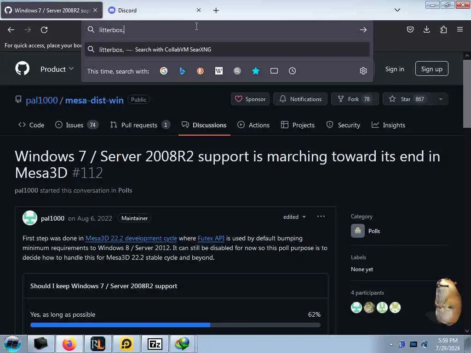Click the Sign up button
This screenshot has width=471, height=353.
coord(431,69)
